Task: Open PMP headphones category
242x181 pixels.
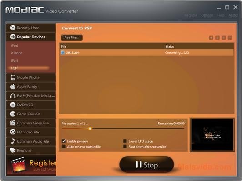Action: point(31,96)
